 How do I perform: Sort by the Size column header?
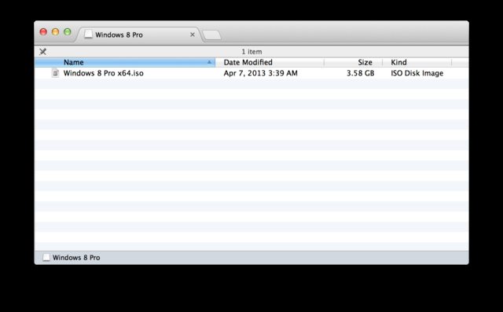point(353,62)
